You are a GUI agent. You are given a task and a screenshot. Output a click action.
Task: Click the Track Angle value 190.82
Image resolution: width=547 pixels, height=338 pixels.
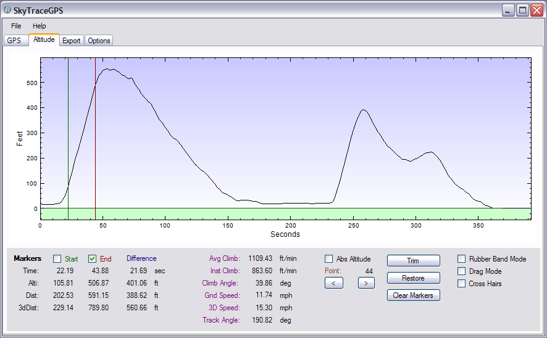(x=262, y=320)
